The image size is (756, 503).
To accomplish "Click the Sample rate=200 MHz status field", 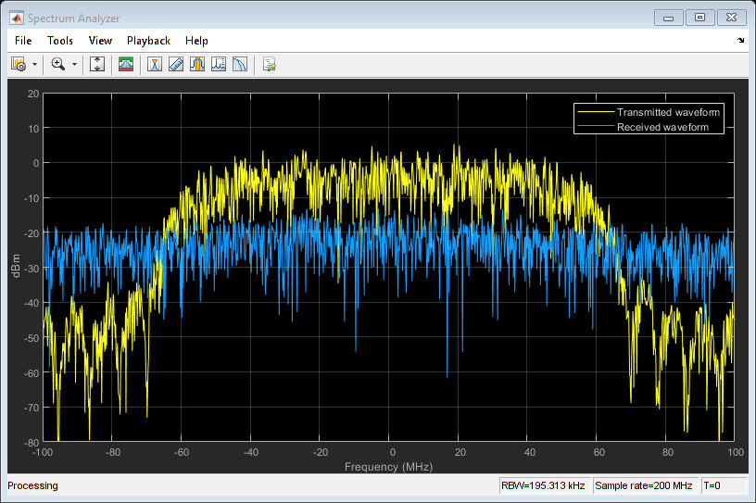I will [x=643, y=485].
